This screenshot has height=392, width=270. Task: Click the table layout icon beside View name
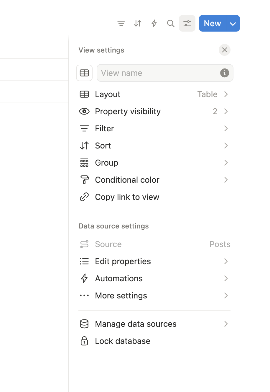pos(84,73)
